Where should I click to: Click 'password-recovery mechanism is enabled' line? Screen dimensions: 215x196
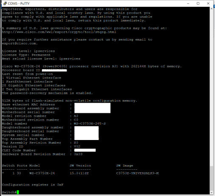[47, 93]
